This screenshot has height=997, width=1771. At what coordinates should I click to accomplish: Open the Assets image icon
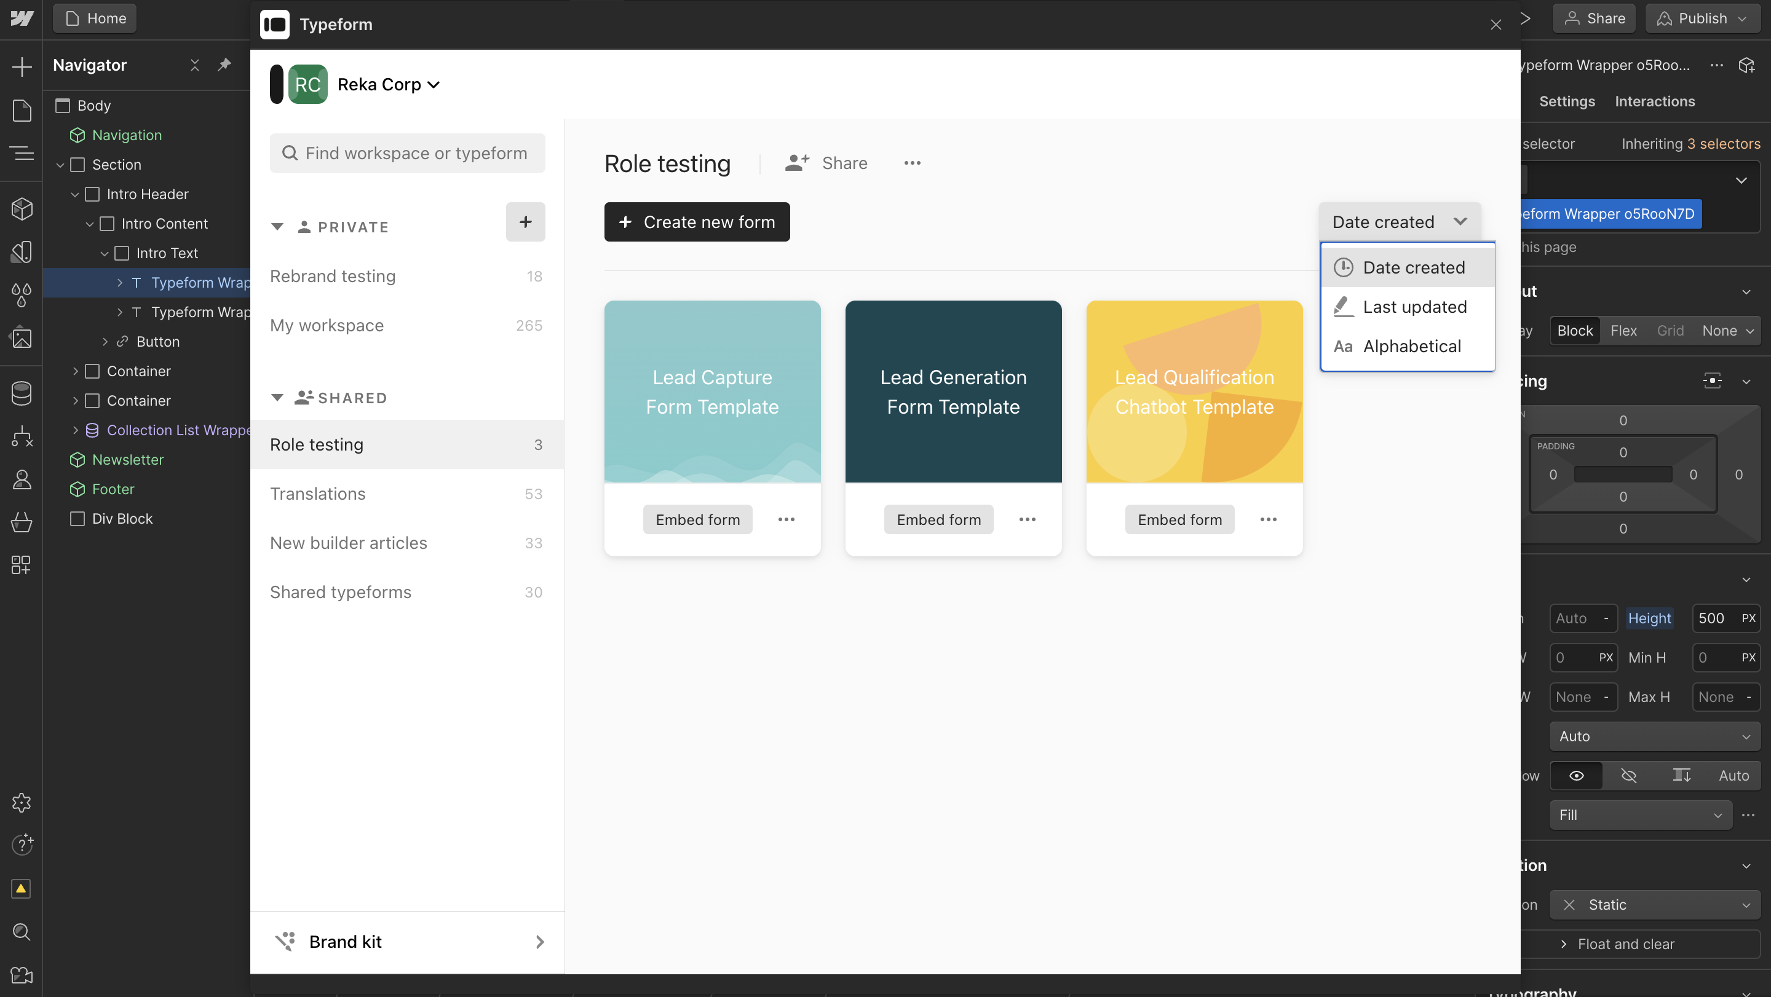22,338
